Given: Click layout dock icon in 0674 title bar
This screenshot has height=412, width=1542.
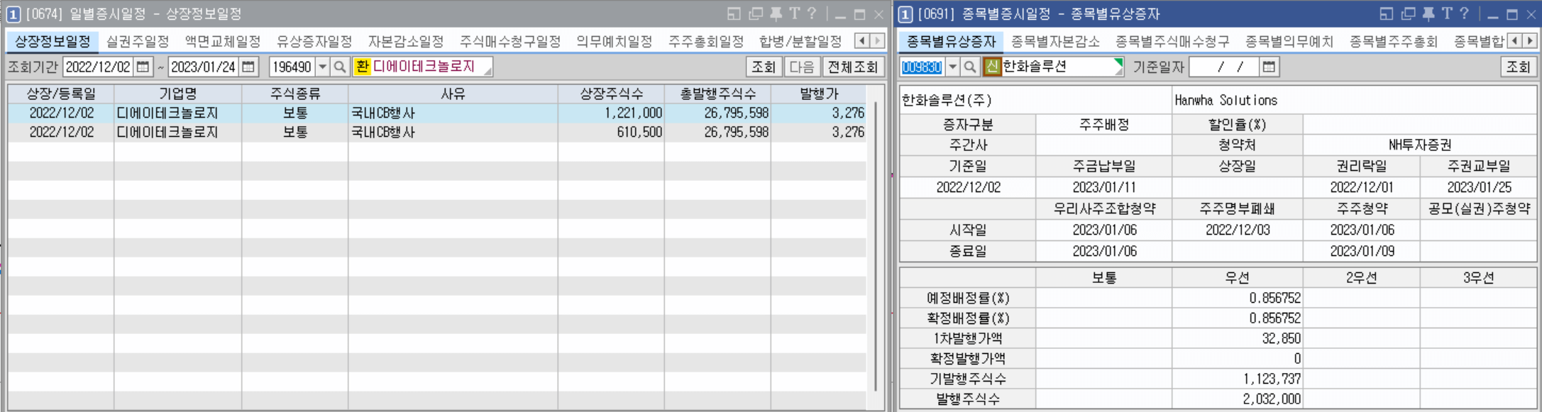Looking at the screenshot, I should point(734,13).
